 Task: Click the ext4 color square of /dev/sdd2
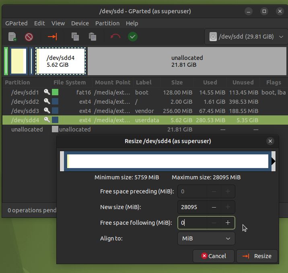click(x=55, y=101)
